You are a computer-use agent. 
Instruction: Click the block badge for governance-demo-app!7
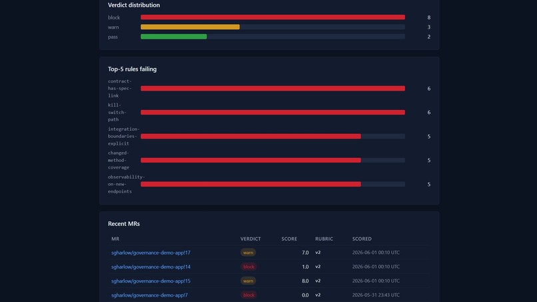(249, 295)
